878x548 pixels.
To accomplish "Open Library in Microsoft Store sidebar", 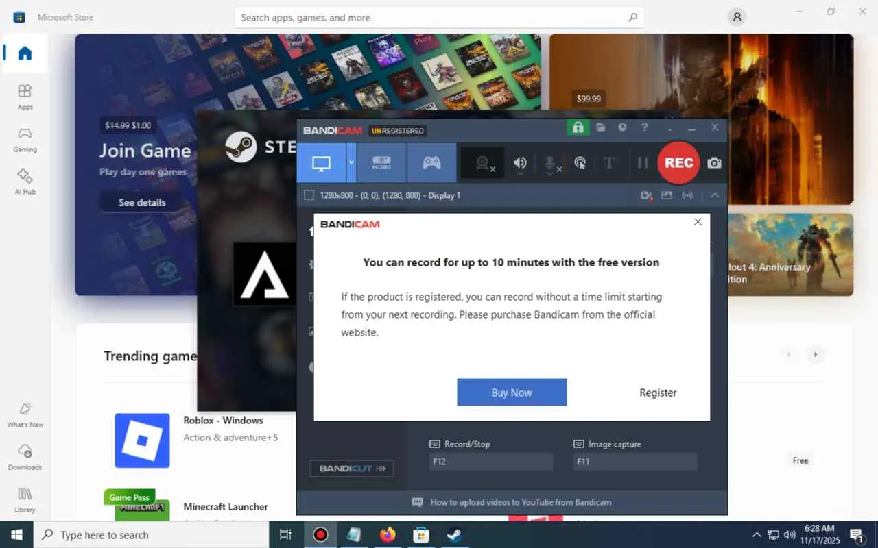I will click(25, 500).
